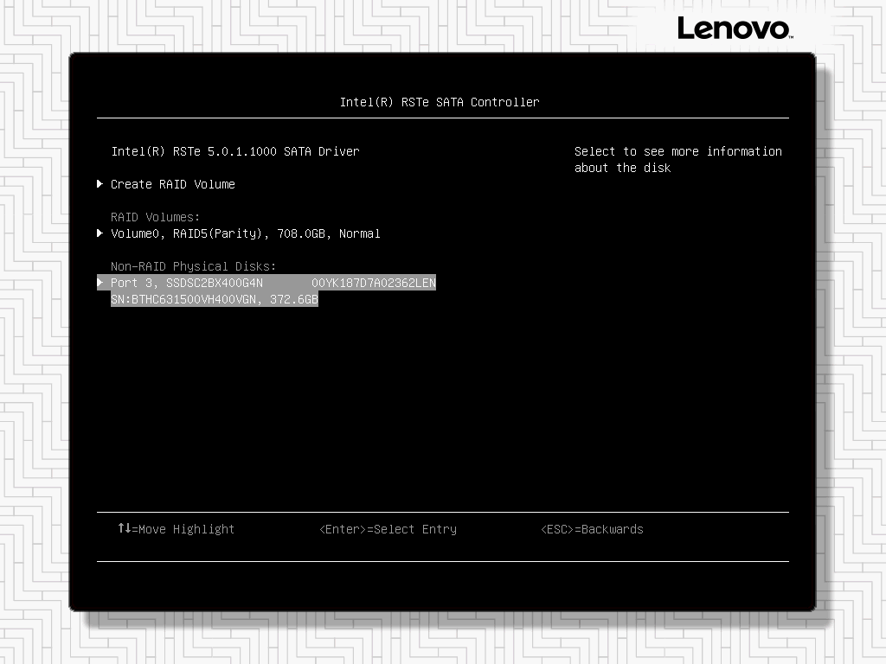
Task: Click the arrow beside Create RAID Volume
Action: (x=100, y=184)
